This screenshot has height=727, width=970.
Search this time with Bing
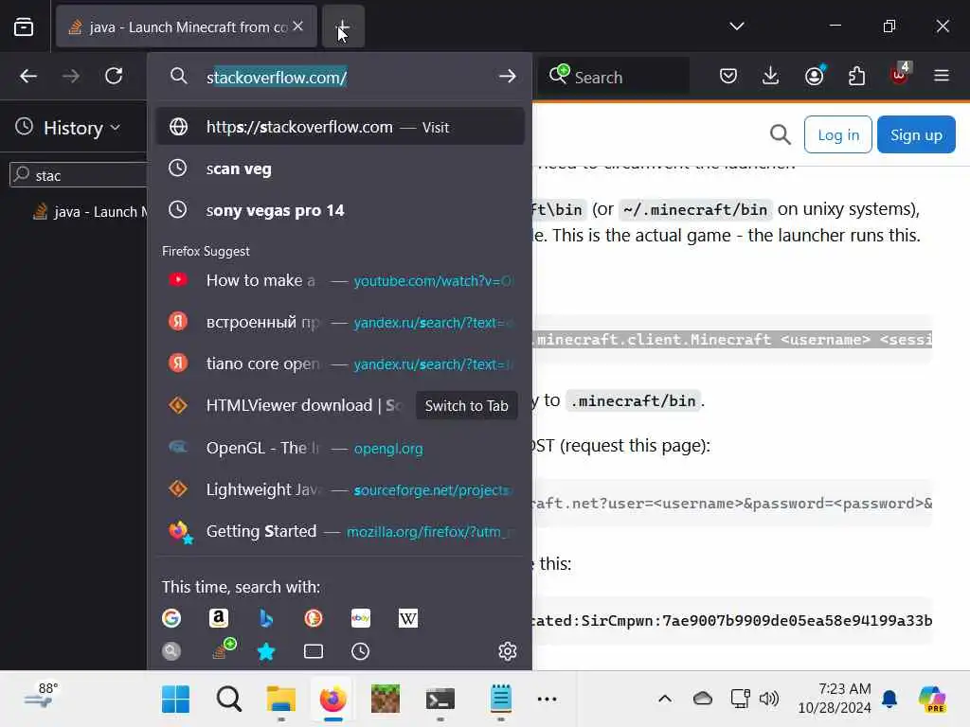coord(266,618)
